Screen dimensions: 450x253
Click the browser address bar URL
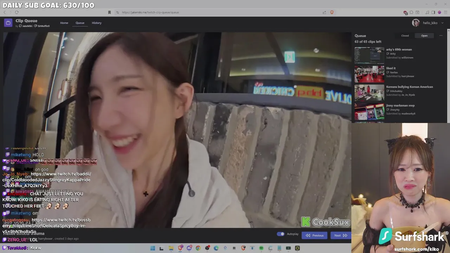tap(150, 12)
